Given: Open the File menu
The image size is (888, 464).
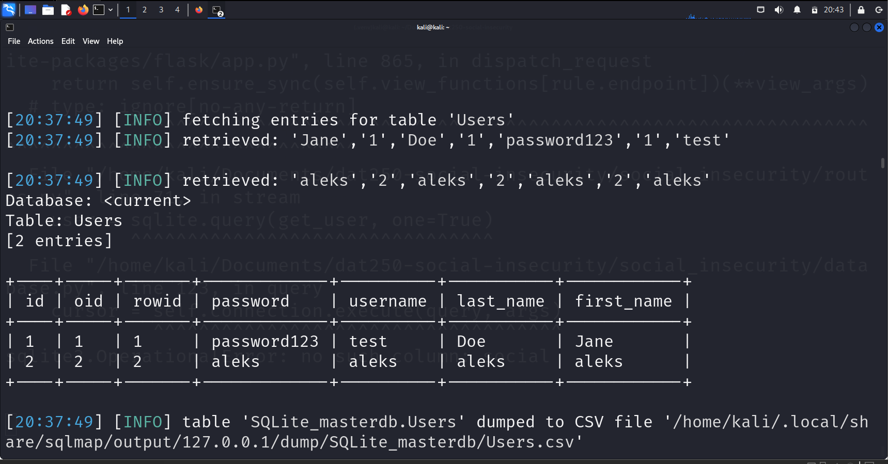Looking at the screenshot, I should [14, 41].
